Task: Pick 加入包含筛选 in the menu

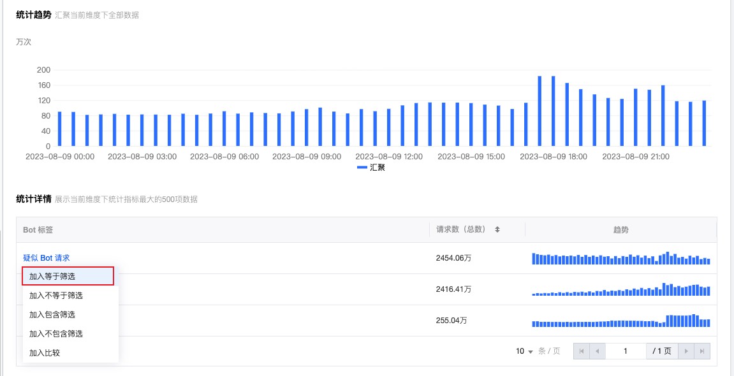Action: pos(52,315)
